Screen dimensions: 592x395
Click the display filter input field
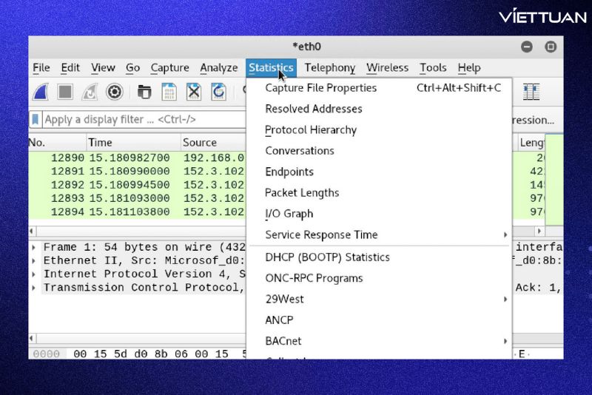point(144,120)
